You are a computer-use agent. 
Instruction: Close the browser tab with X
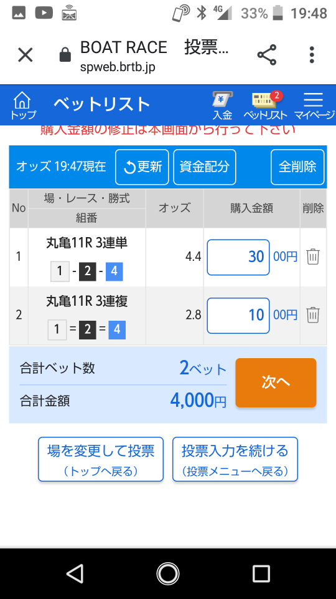(26, 55)
